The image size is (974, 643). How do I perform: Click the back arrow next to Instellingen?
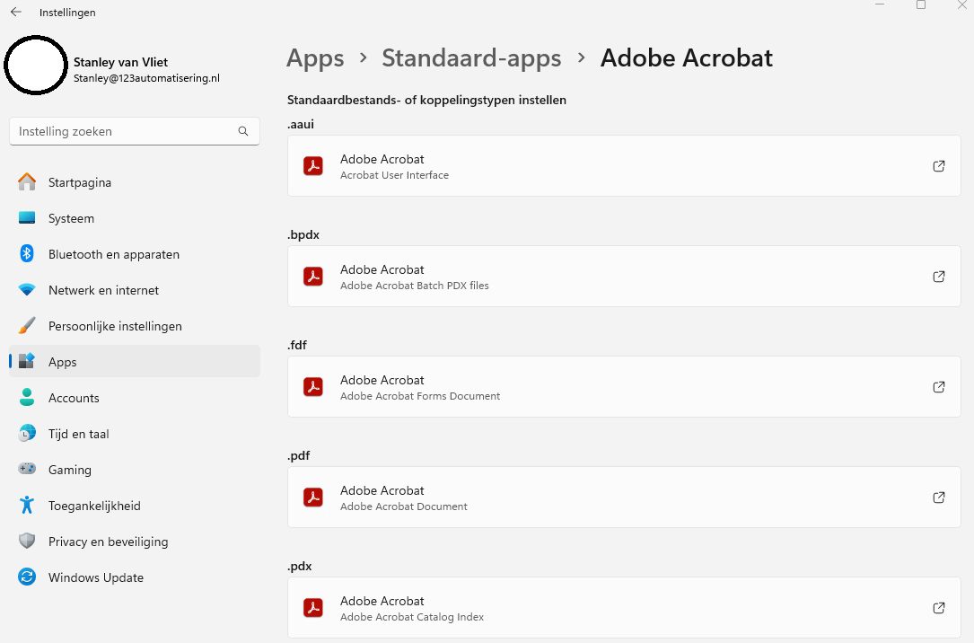coord(16,13)
